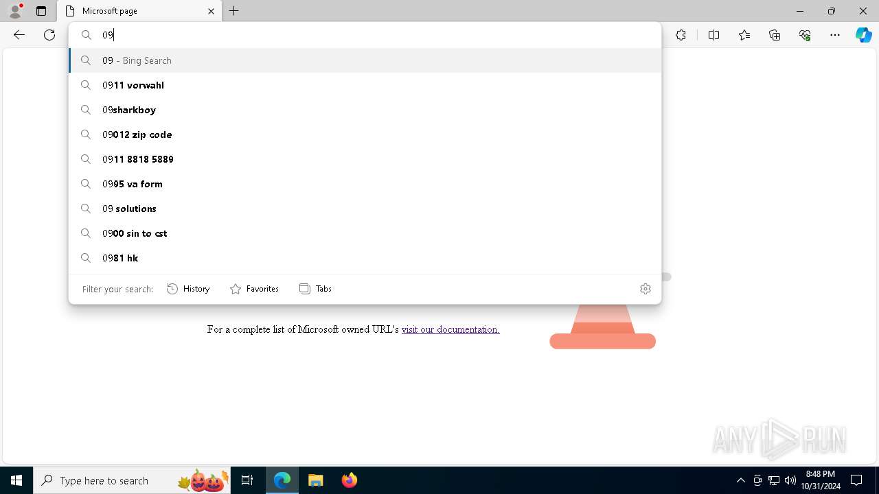
Task: Select the Microsoft page tab
Action: (x=140, y=11)
